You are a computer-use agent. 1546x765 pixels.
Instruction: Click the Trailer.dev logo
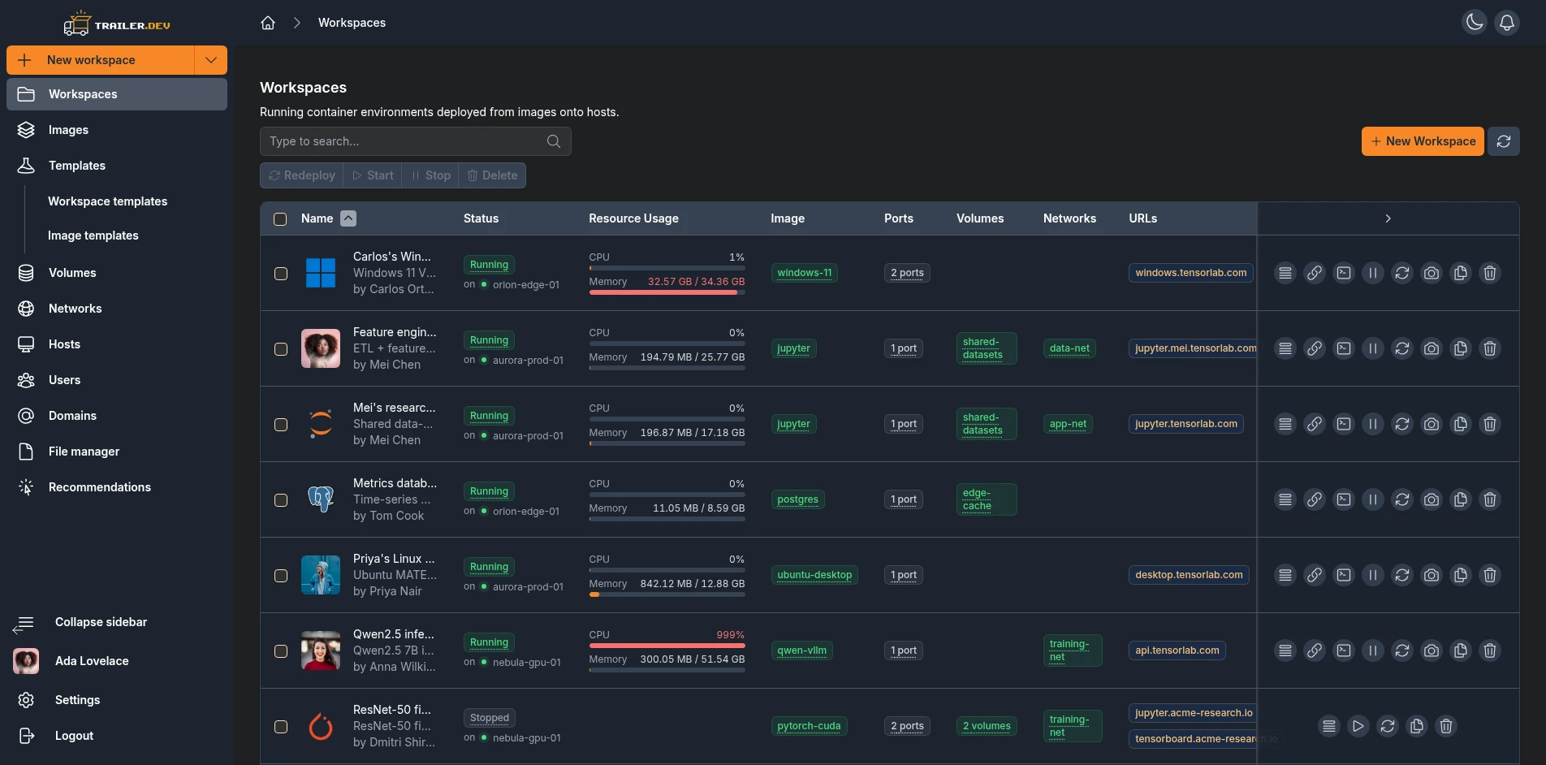117,24
